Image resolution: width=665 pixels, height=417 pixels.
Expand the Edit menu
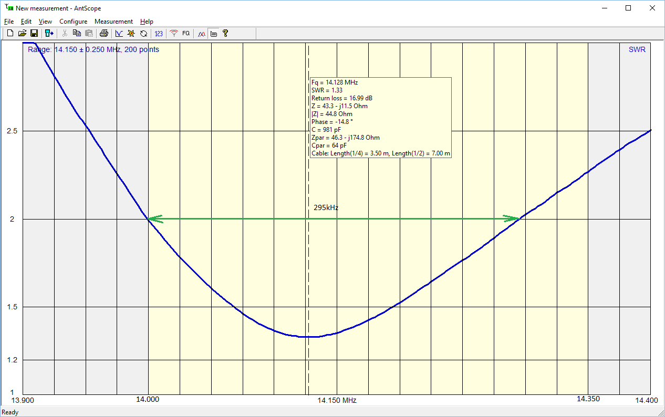click(26, 22)
